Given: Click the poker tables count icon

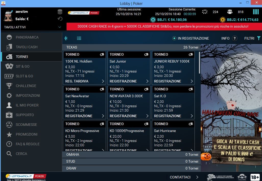Looking at the screenshot, I should 205,12.
